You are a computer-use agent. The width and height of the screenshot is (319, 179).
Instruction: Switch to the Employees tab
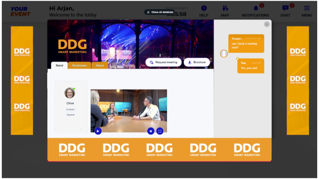click(79, 66)
